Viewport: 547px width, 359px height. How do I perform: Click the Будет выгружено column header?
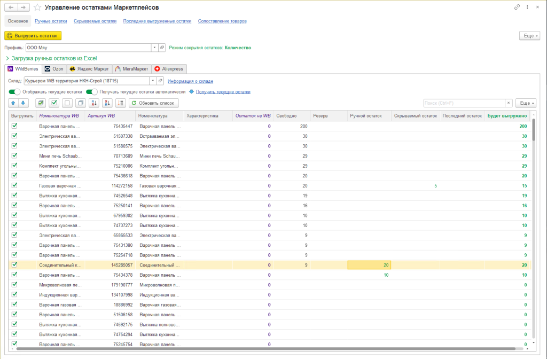click(507, 116)
